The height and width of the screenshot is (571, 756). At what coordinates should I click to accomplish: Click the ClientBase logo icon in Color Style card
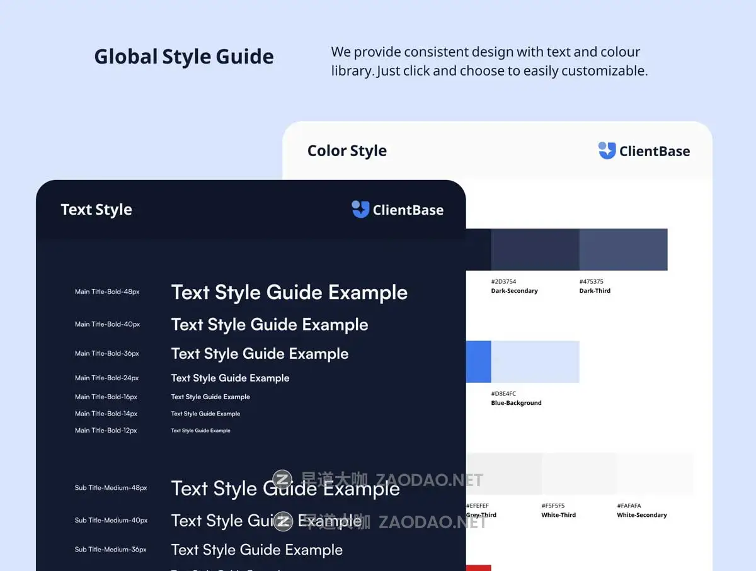pyautogui.click(x=607, y=150)
